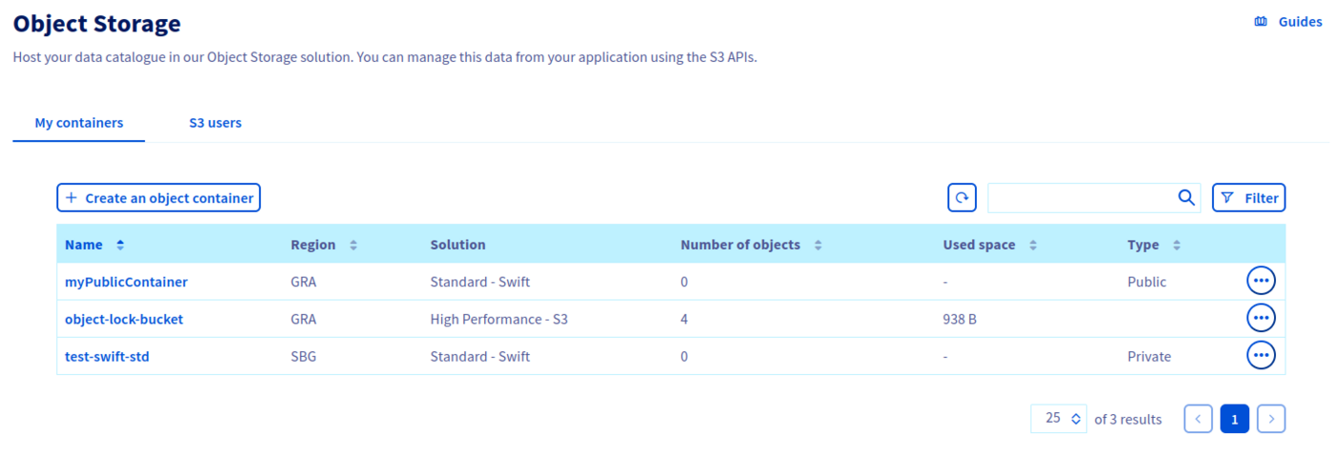Select the My containers tab
The image size is (1337, 456).
[79, 123]
